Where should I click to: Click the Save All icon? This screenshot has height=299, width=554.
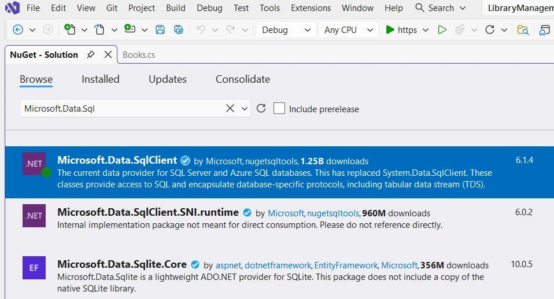coord(179,30)
